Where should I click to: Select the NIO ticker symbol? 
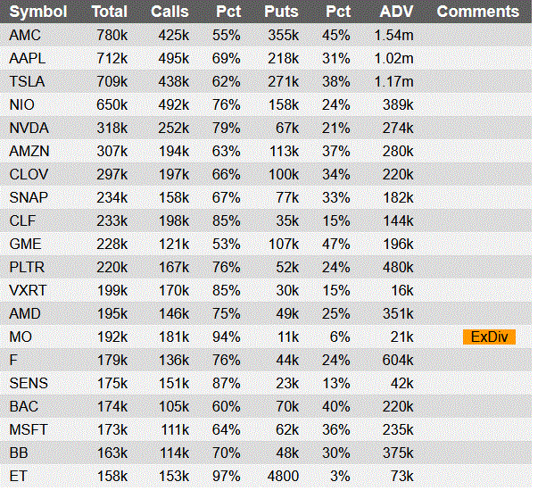pyautogui.click(x=21, y=104)
